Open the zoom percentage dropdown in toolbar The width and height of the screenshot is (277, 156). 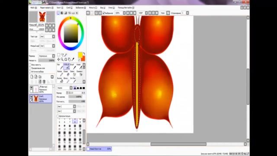point(124,13)
